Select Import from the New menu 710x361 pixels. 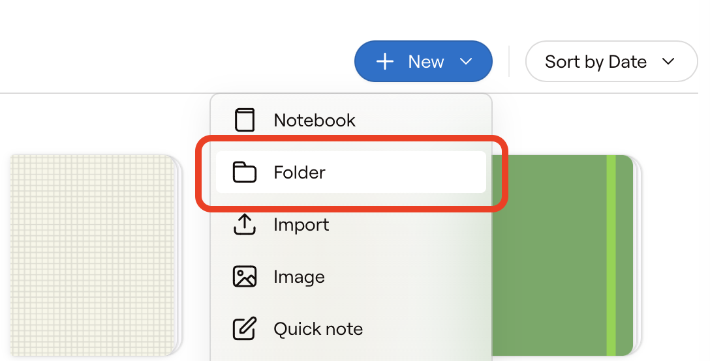(301, 225)
